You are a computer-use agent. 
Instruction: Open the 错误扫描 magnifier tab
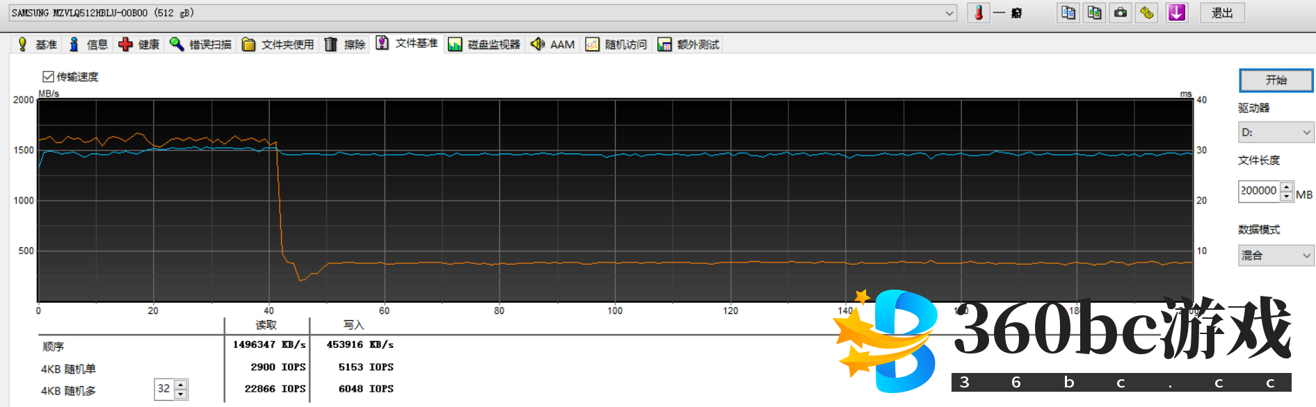click(200, 44)
